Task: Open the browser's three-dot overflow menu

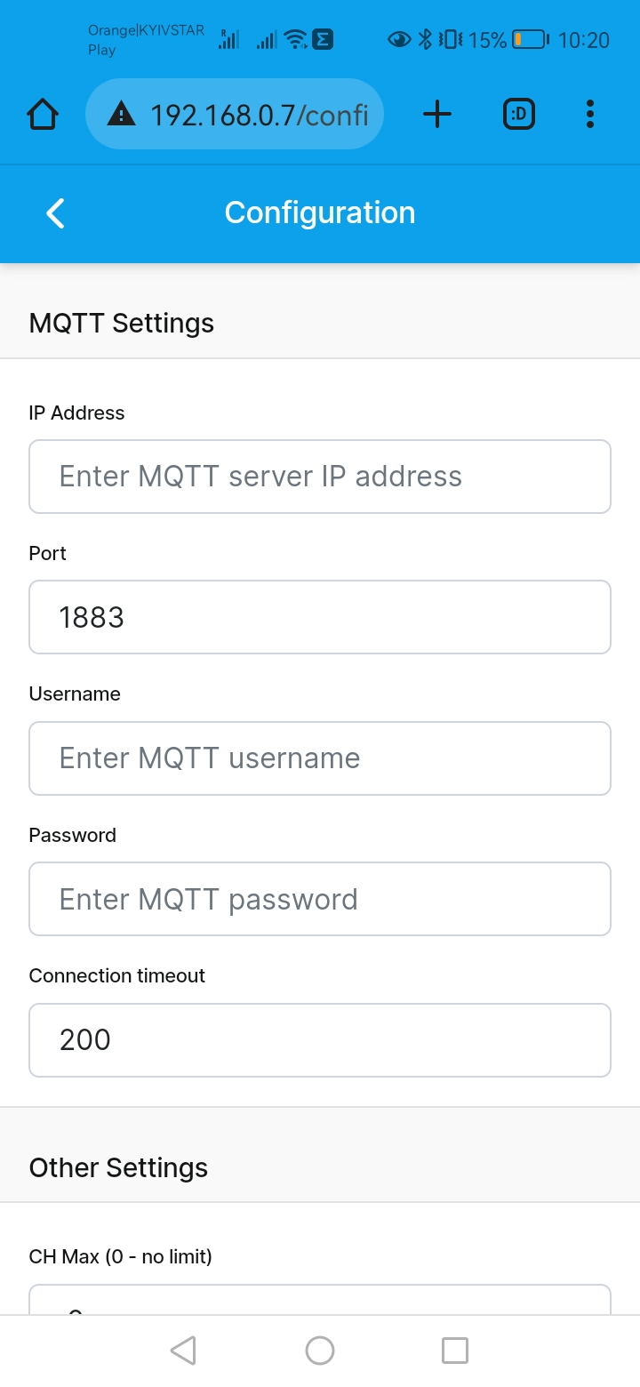Action: pyautogui.click(x=589, y=114)
